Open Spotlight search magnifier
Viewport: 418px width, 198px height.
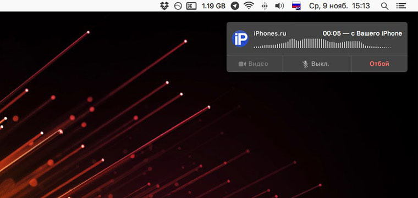click(384, 6)
